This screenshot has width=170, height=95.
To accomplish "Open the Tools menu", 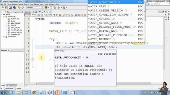I will click(x=46, y=4).
